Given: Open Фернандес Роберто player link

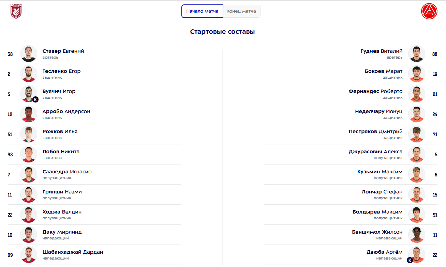Looking at the screenshot, I should pos(375,91).
